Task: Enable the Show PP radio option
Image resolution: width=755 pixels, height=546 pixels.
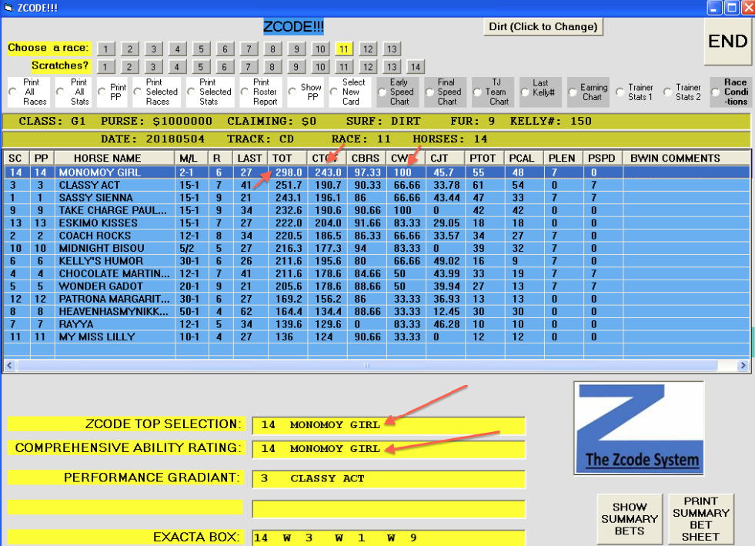Action: [292, 92]
